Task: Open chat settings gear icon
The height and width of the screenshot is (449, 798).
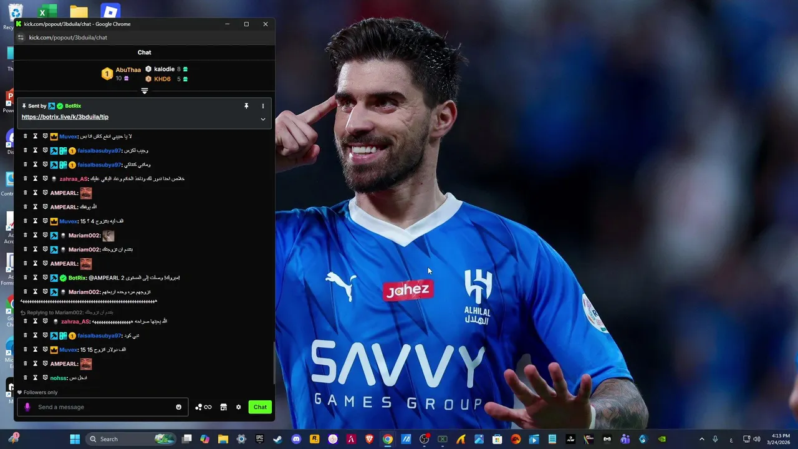Action: pyautogui.click(x=238, y=407)
